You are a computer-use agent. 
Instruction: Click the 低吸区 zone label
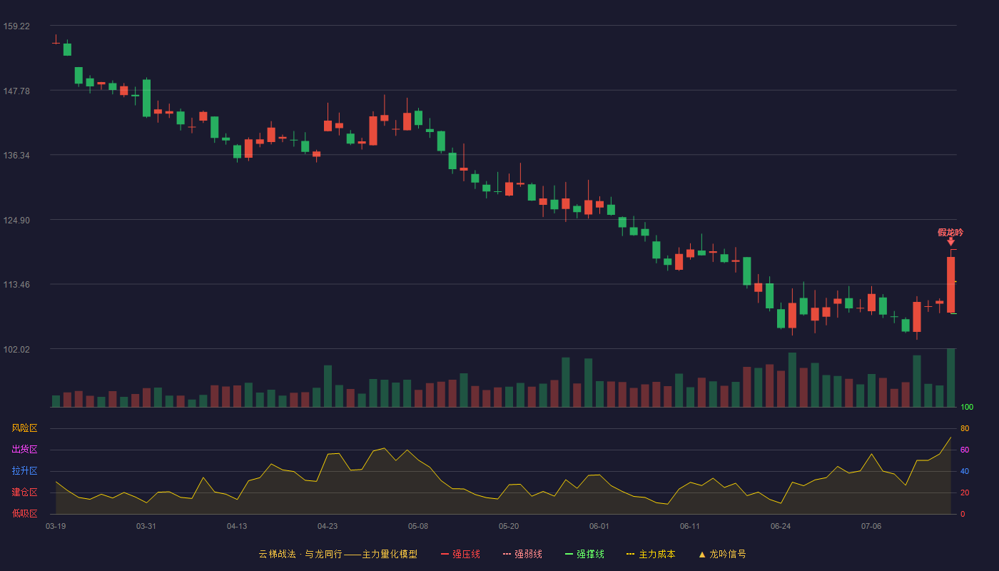tap(24, 513)
